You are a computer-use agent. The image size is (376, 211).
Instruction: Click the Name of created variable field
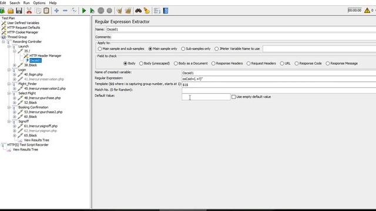pos(278,73)
